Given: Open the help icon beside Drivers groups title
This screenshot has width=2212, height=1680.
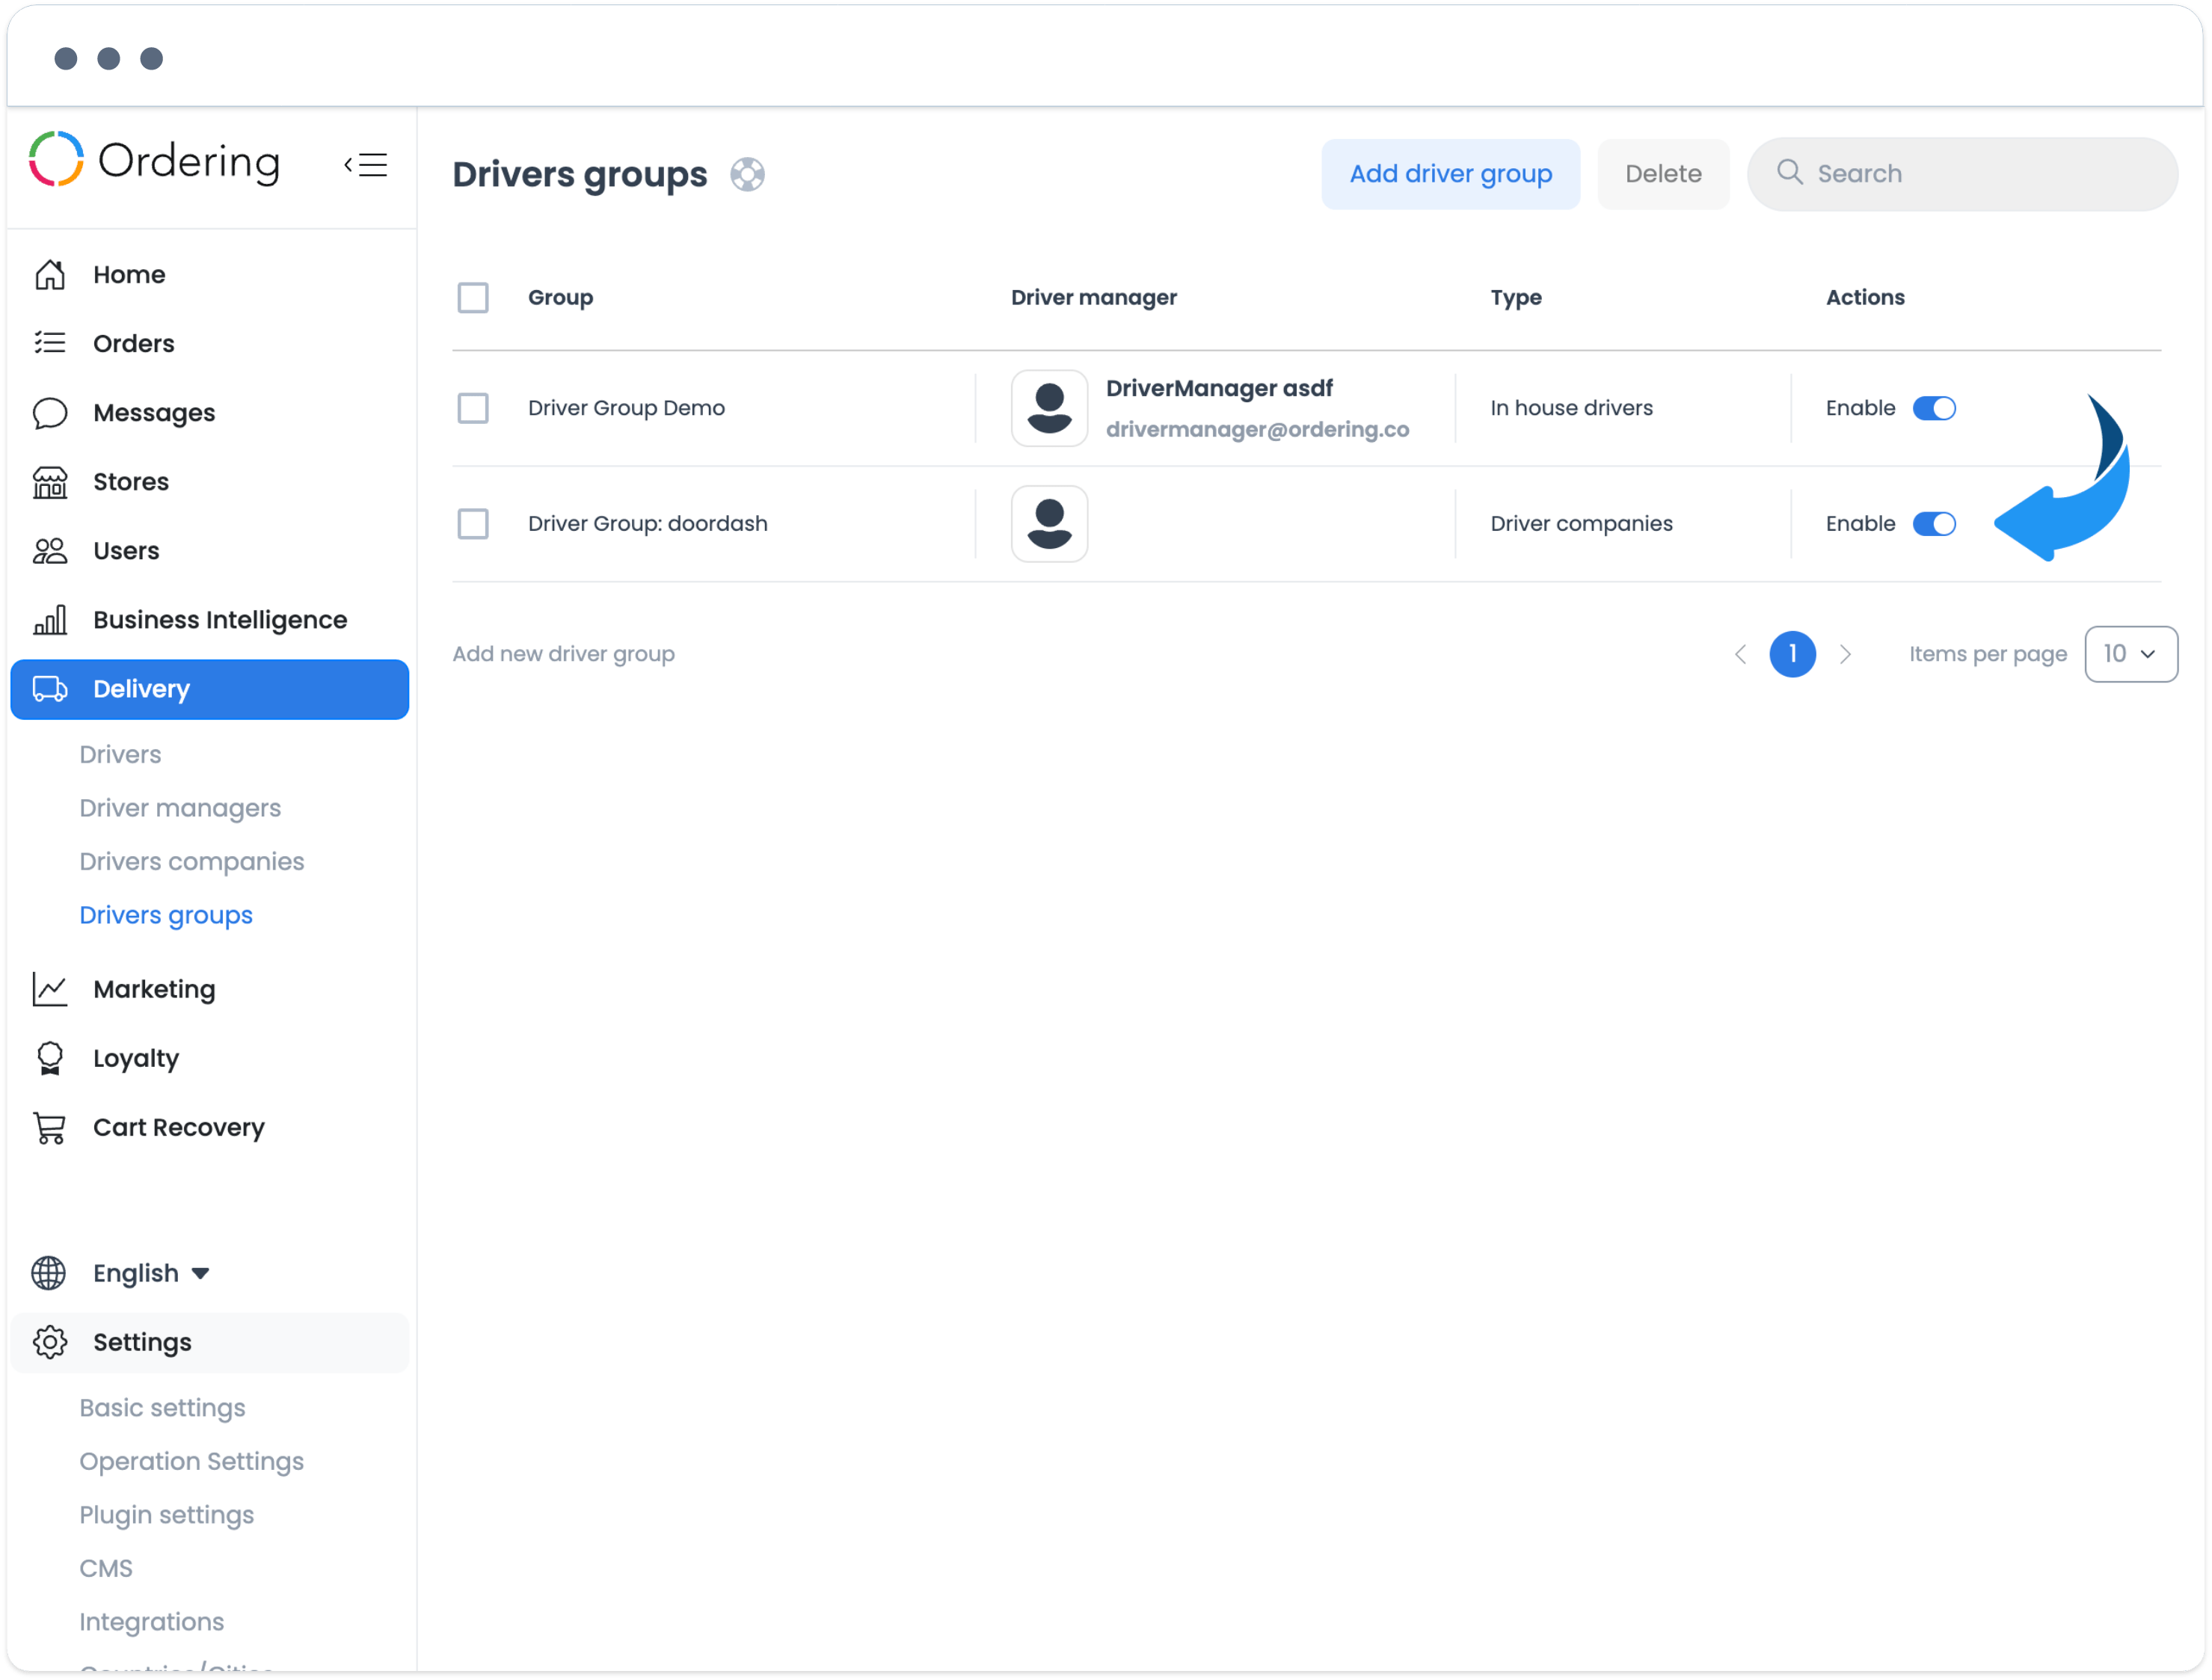Looking at the screenshot, I should click(747, 174).
